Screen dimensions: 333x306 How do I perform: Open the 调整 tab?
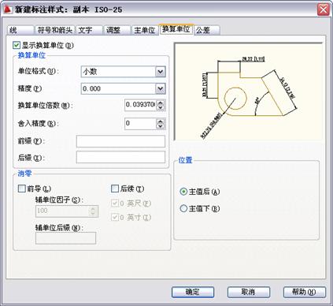point(117,30)
